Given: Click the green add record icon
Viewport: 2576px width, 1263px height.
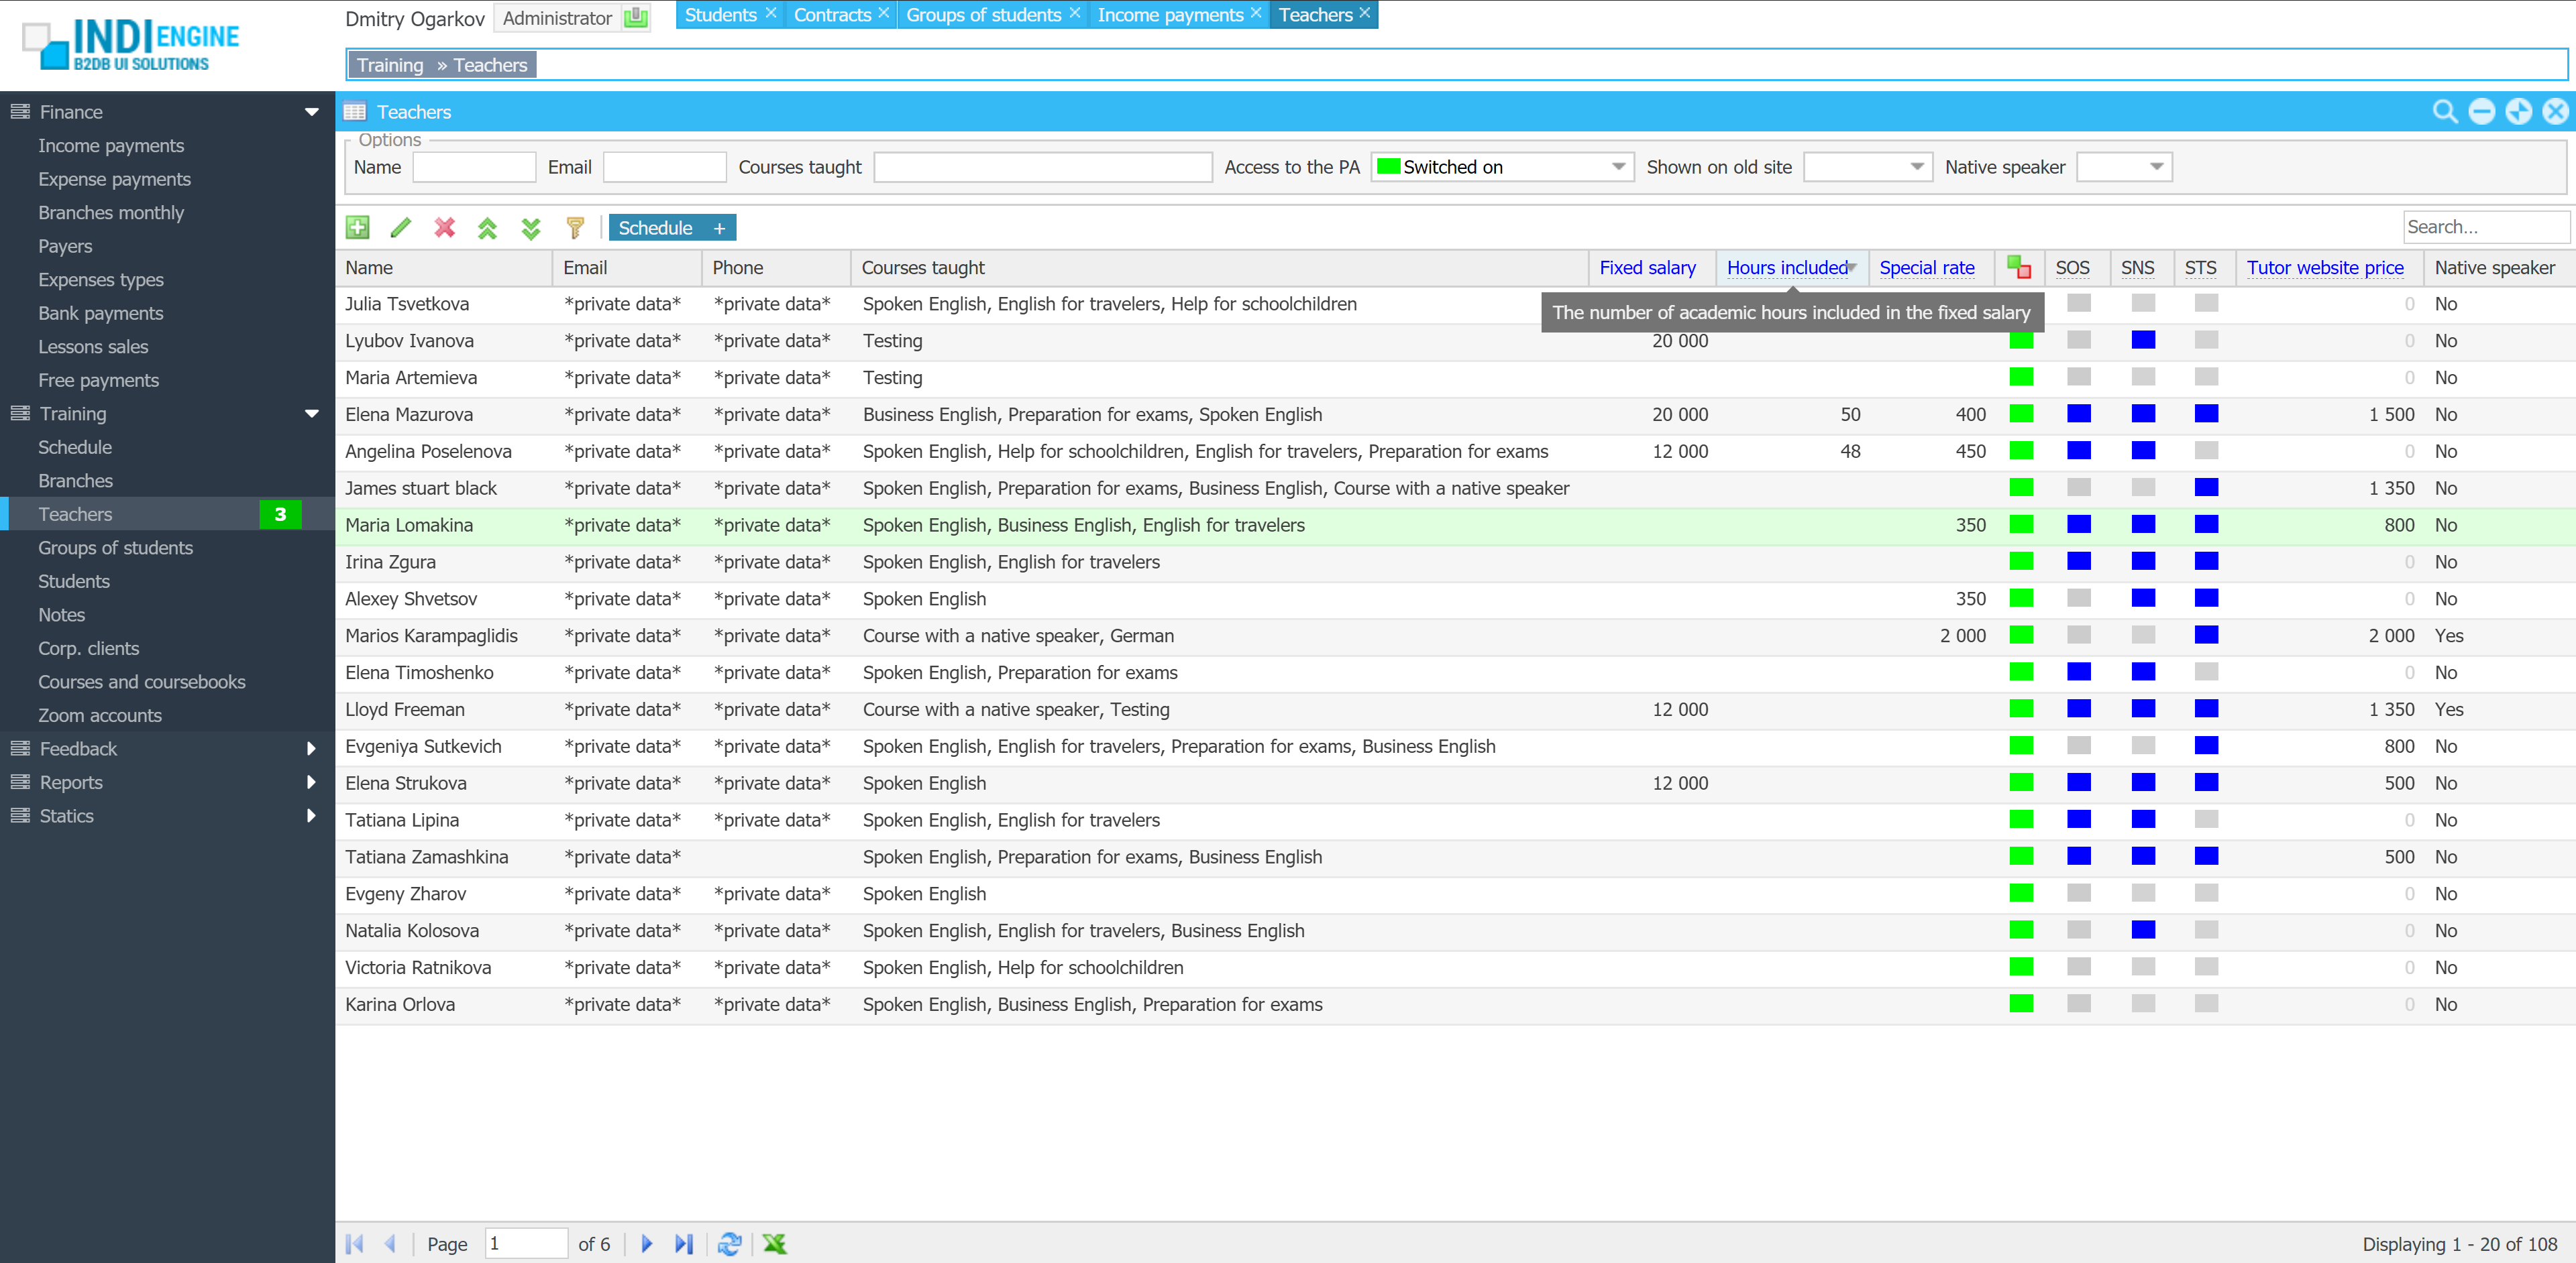Looking at the screenshot, I should click(357, 228).
